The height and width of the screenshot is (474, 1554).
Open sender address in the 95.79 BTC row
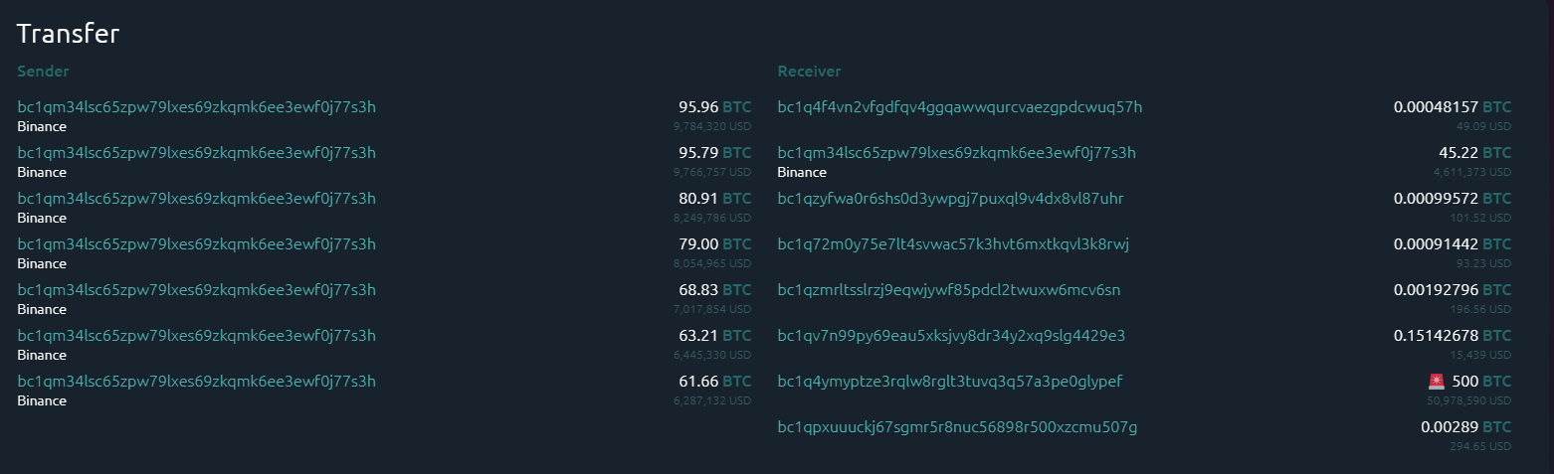(197, 153)
